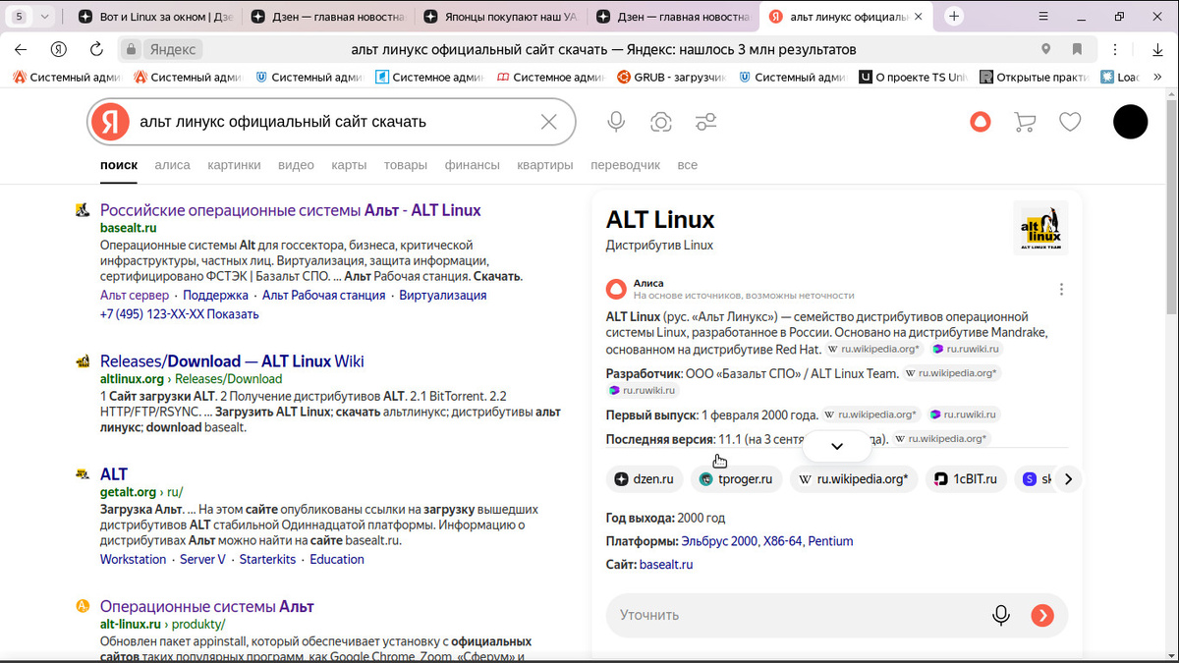1179x663 pixels.
Task: Open the 'Эльбрус 2000' platform link
Action: 719,541
